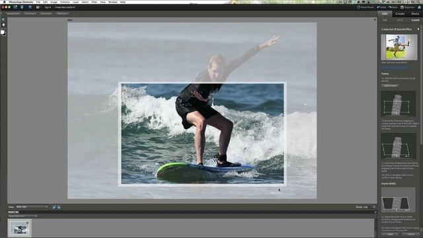Viewport: 423px width, 238px height.
Task: Switch to the Create tab
Action: (400, 13)
